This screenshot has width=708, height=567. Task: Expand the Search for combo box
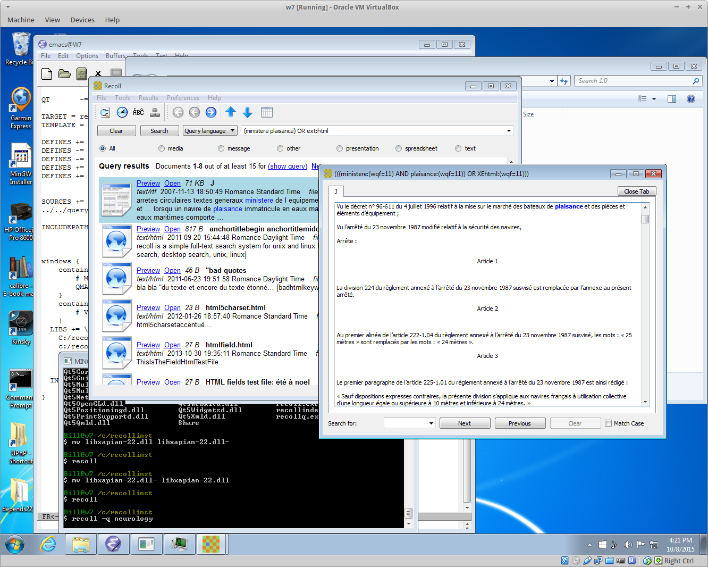(x=431, y=423)
